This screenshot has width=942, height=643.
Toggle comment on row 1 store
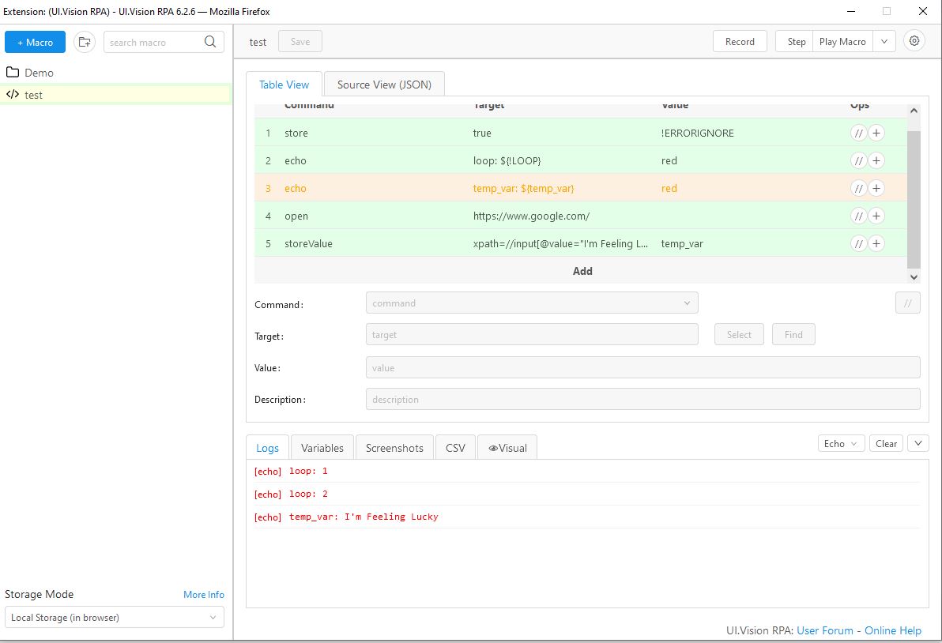coord(858,133)
